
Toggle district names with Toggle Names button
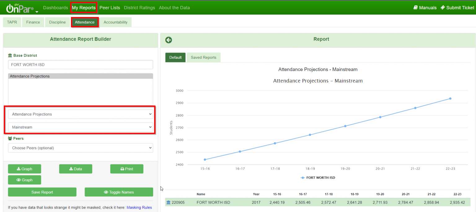[x=119, y=192]
